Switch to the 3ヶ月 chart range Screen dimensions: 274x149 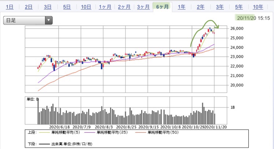(x=143, y=7)
